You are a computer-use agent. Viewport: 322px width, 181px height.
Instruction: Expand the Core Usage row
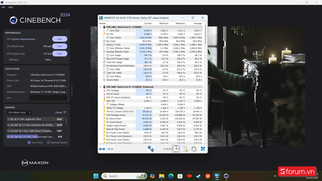pos(104,55)
